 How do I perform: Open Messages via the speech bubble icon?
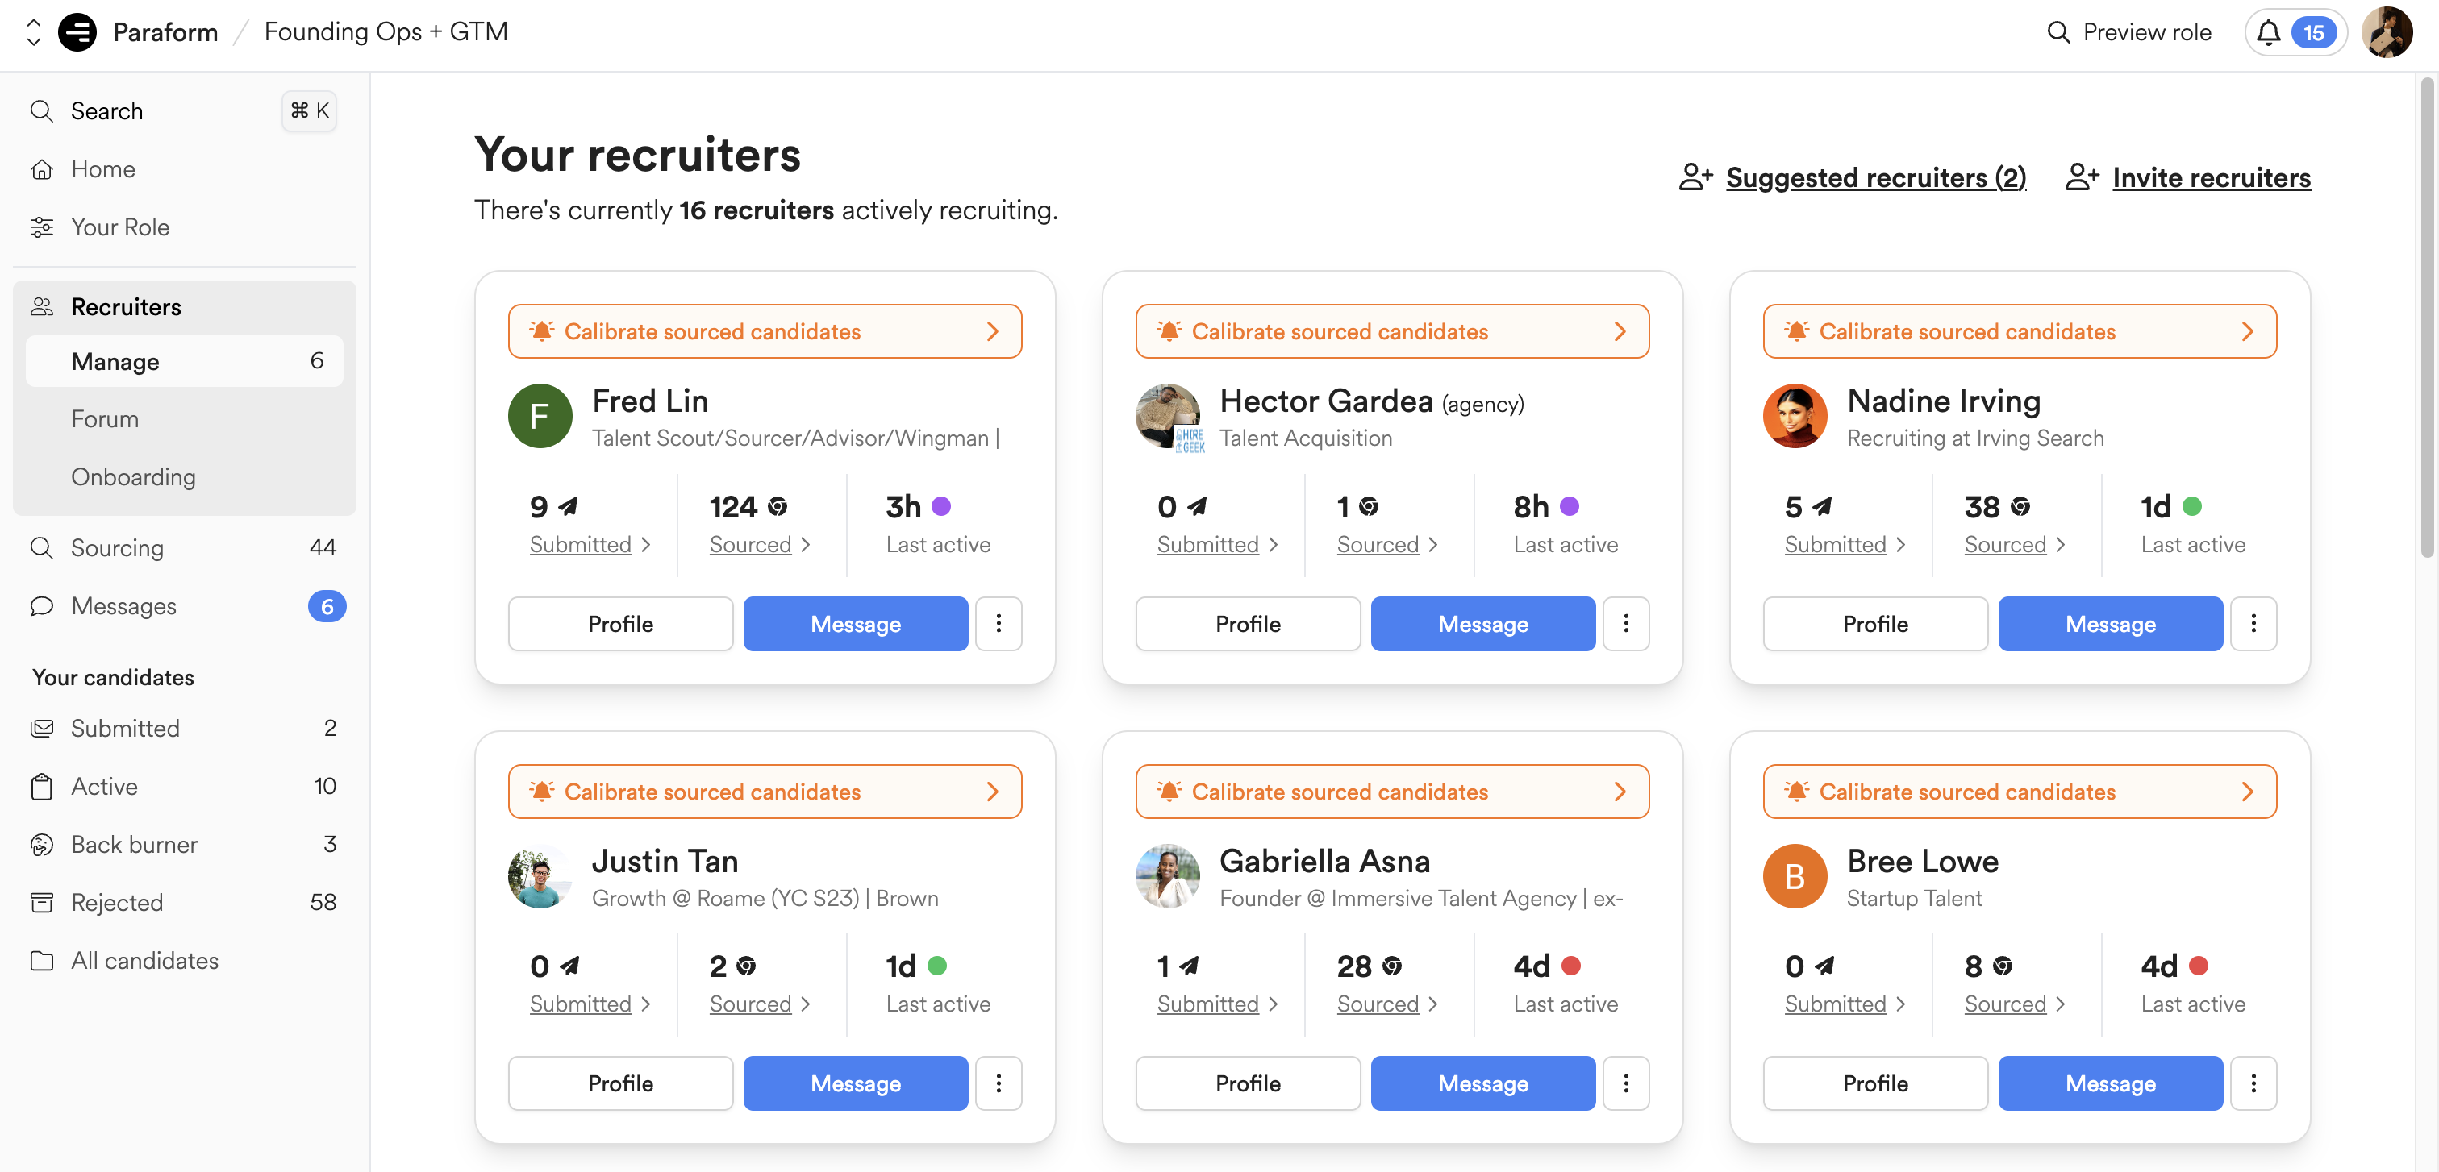(x=42, y=606)
